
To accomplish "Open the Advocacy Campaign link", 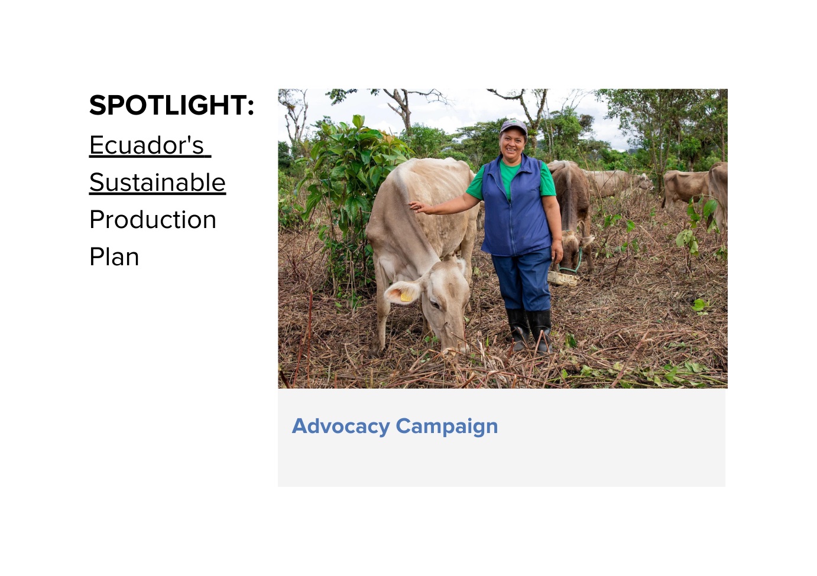I will [x=395, y=426].
